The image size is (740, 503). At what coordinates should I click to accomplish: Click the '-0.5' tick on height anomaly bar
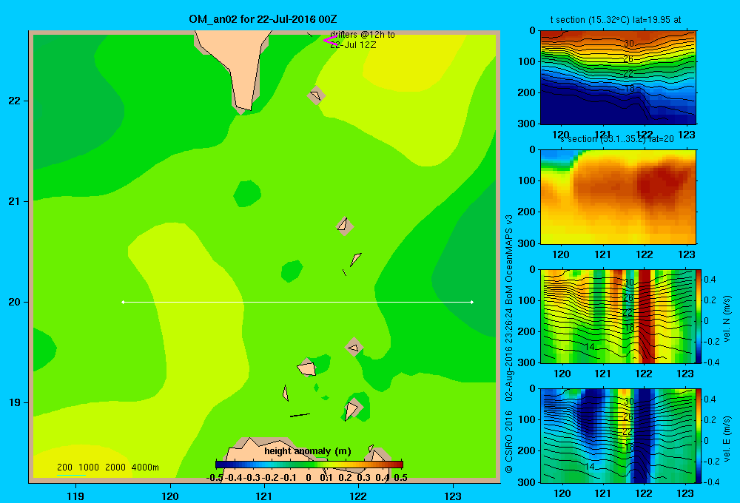(215, 478)
